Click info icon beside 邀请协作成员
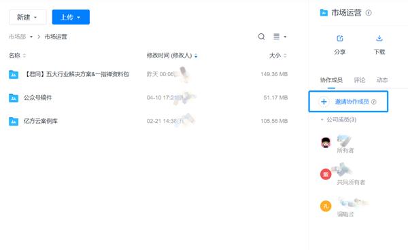This screenshot has width=408, height=250. pyautogui.click(x=374, y=102)
